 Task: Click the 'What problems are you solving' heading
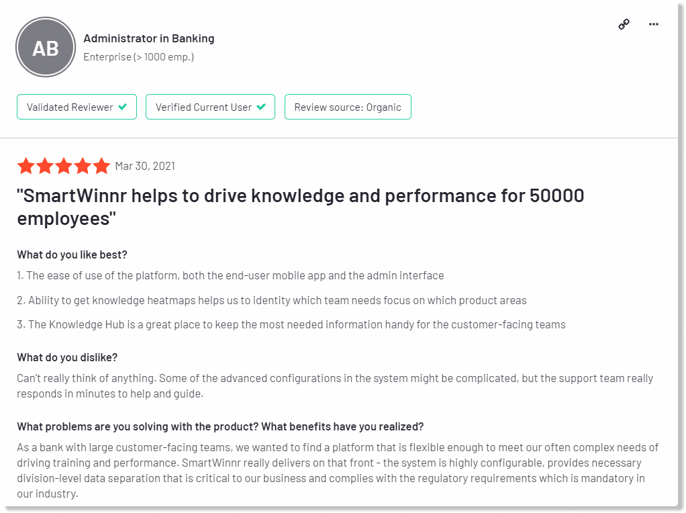[220, 427]
